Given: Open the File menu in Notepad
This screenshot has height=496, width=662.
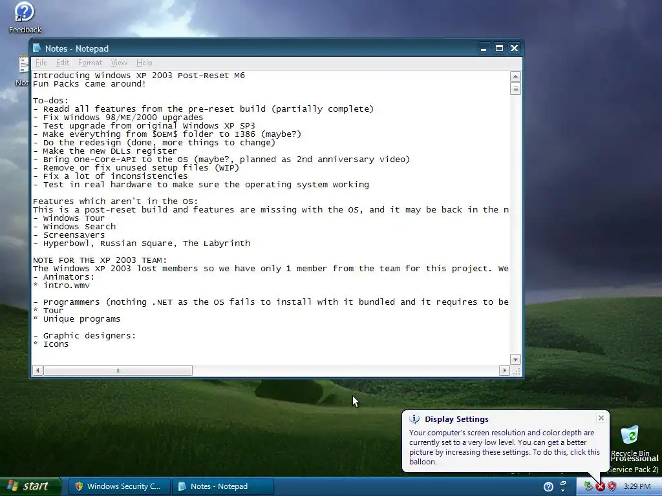Looking at the screenshot, I should (41, 63).
